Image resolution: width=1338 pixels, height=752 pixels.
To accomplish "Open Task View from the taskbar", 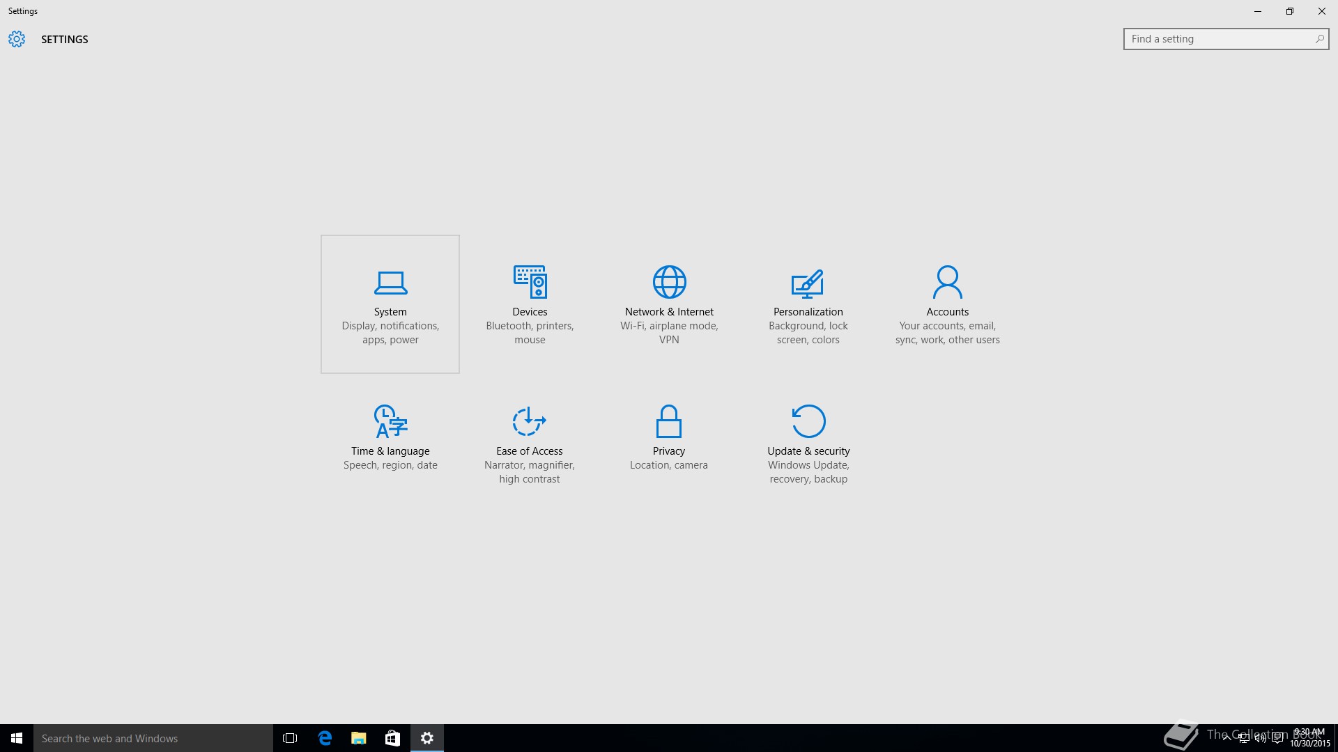I will pyautogui.click(x=290, y=738).
